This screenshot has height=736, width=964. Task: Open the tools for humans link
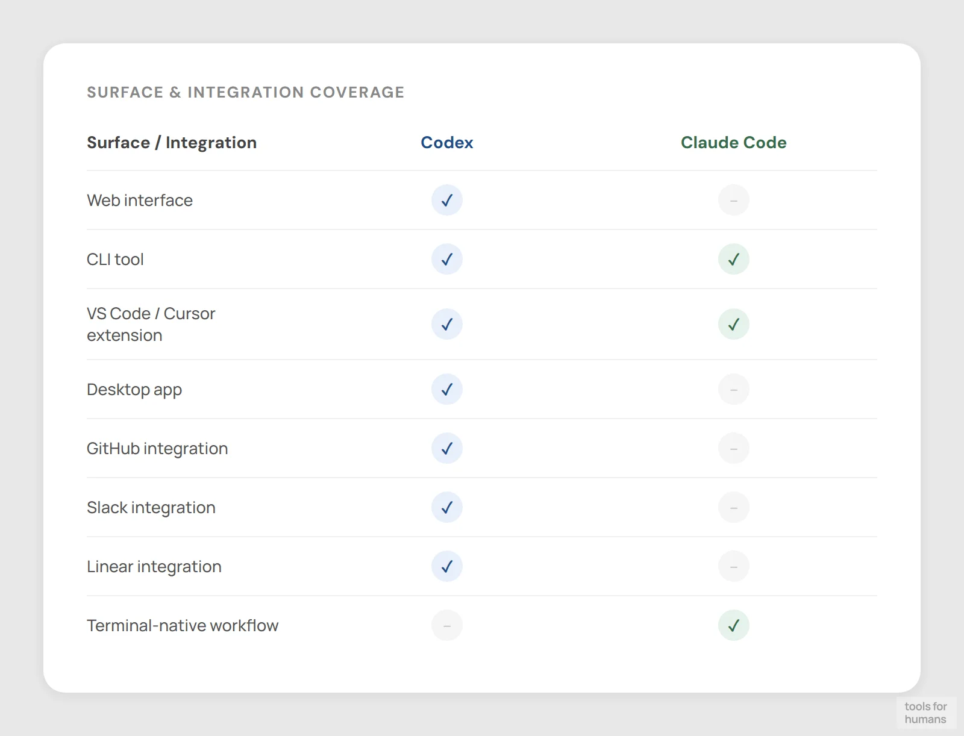point(927,713)
